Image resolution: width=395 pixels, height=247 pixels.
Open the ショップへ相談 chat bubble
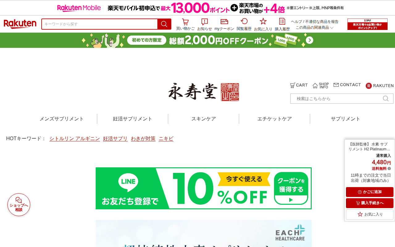pyautogui.click(x=19, y=205)
